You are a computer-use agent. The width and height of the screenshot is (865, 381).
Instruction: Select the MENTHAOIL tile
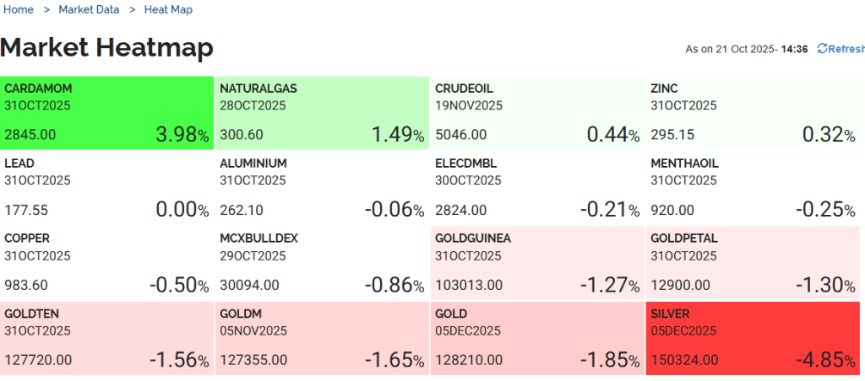pos(753,187)
